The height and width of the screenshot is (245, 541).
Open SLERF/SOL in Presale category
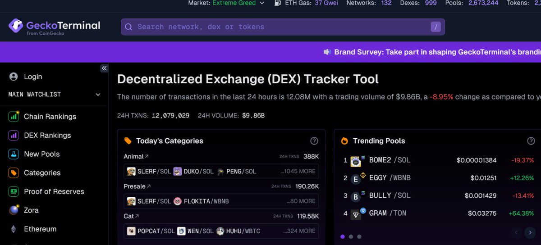click(x=149, y=201)
